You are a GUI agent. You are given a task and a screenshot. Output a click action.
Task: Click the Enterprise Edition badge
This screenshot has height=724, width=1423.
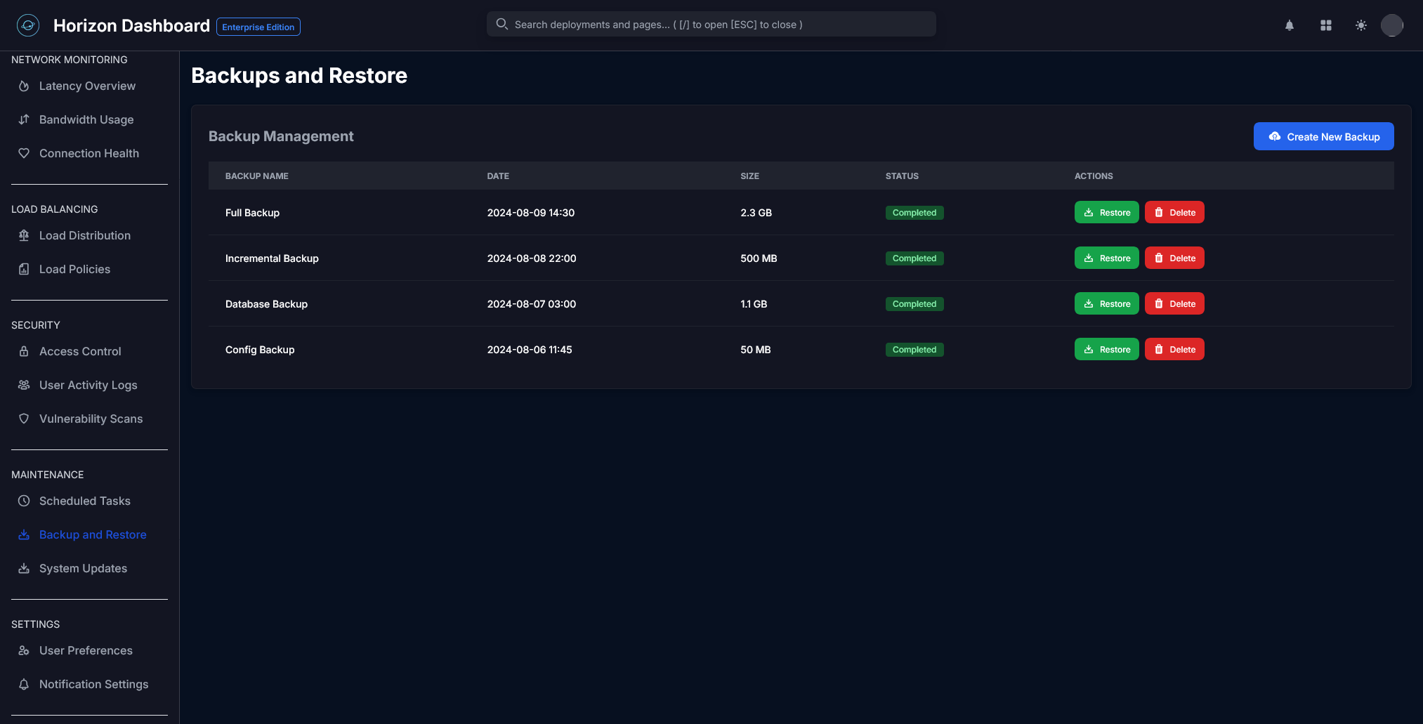coord(258,27)
